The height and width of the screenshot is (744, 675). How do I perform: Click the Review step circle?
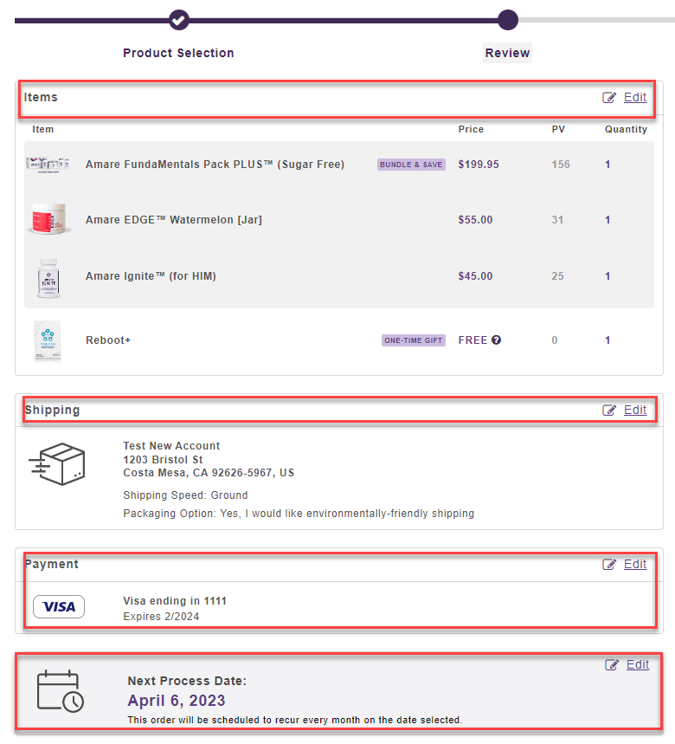(x=508, y=19)
